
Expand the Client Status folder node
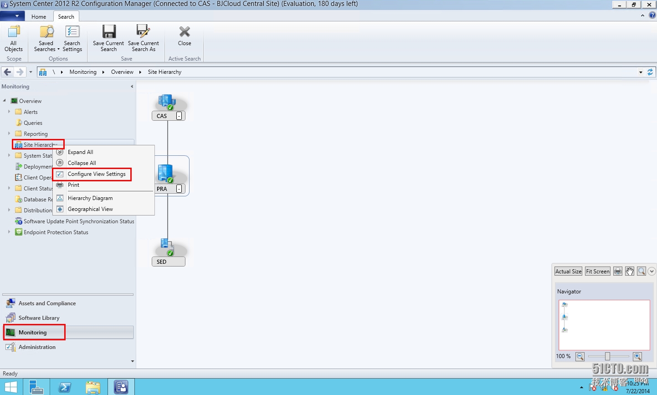(x=9, y=188)
